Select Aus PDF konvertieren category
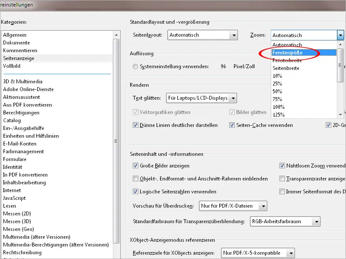346x259 pixels. pyautogui.click(x=27, y=105)
